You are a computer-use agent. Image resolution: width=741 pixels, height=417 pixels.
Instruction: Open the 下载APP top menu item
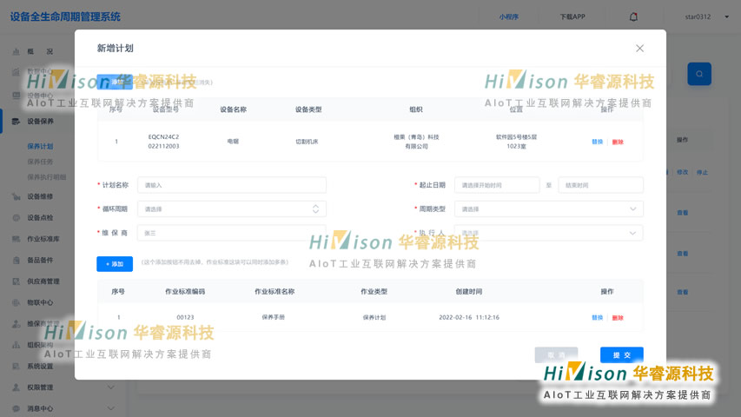click(x=572, y=17)
